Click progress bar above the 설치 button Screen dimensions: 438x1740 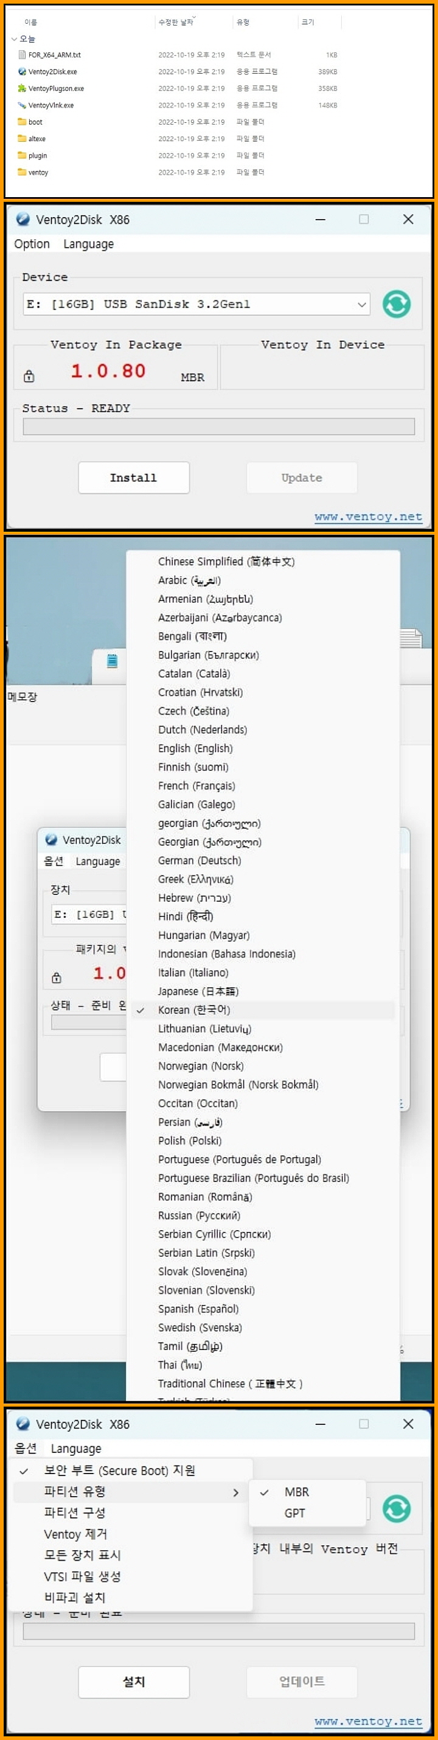tap(218, 1631)
